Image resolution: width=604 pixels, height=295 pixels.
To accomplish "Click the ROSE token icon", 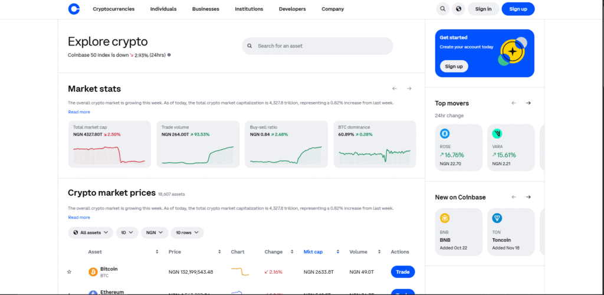I will [x=445, y=133].
